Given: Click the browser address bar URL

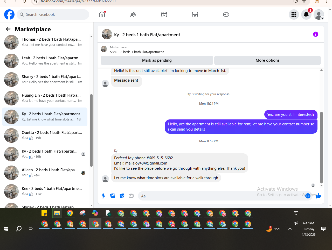Looking at the screenshot, I should (78, 1).
